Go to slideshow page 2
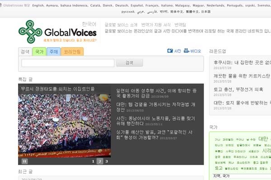The height and width of the screenshot is (180, 271). pyautogui.click(x=100, y=161)
